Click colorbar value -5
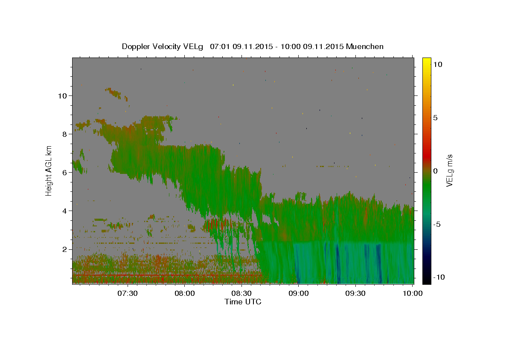Screen dimensions: 512x341 point(436,224)
